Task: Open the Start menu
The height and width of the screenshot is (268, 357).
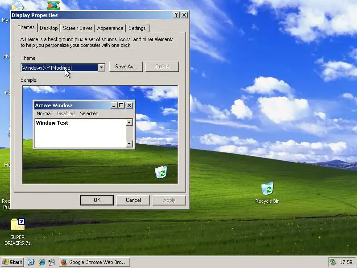Action: pos(12,262)
